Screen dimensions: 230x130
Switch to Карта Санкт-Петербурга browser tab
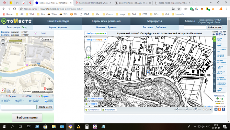click(94, 3)
